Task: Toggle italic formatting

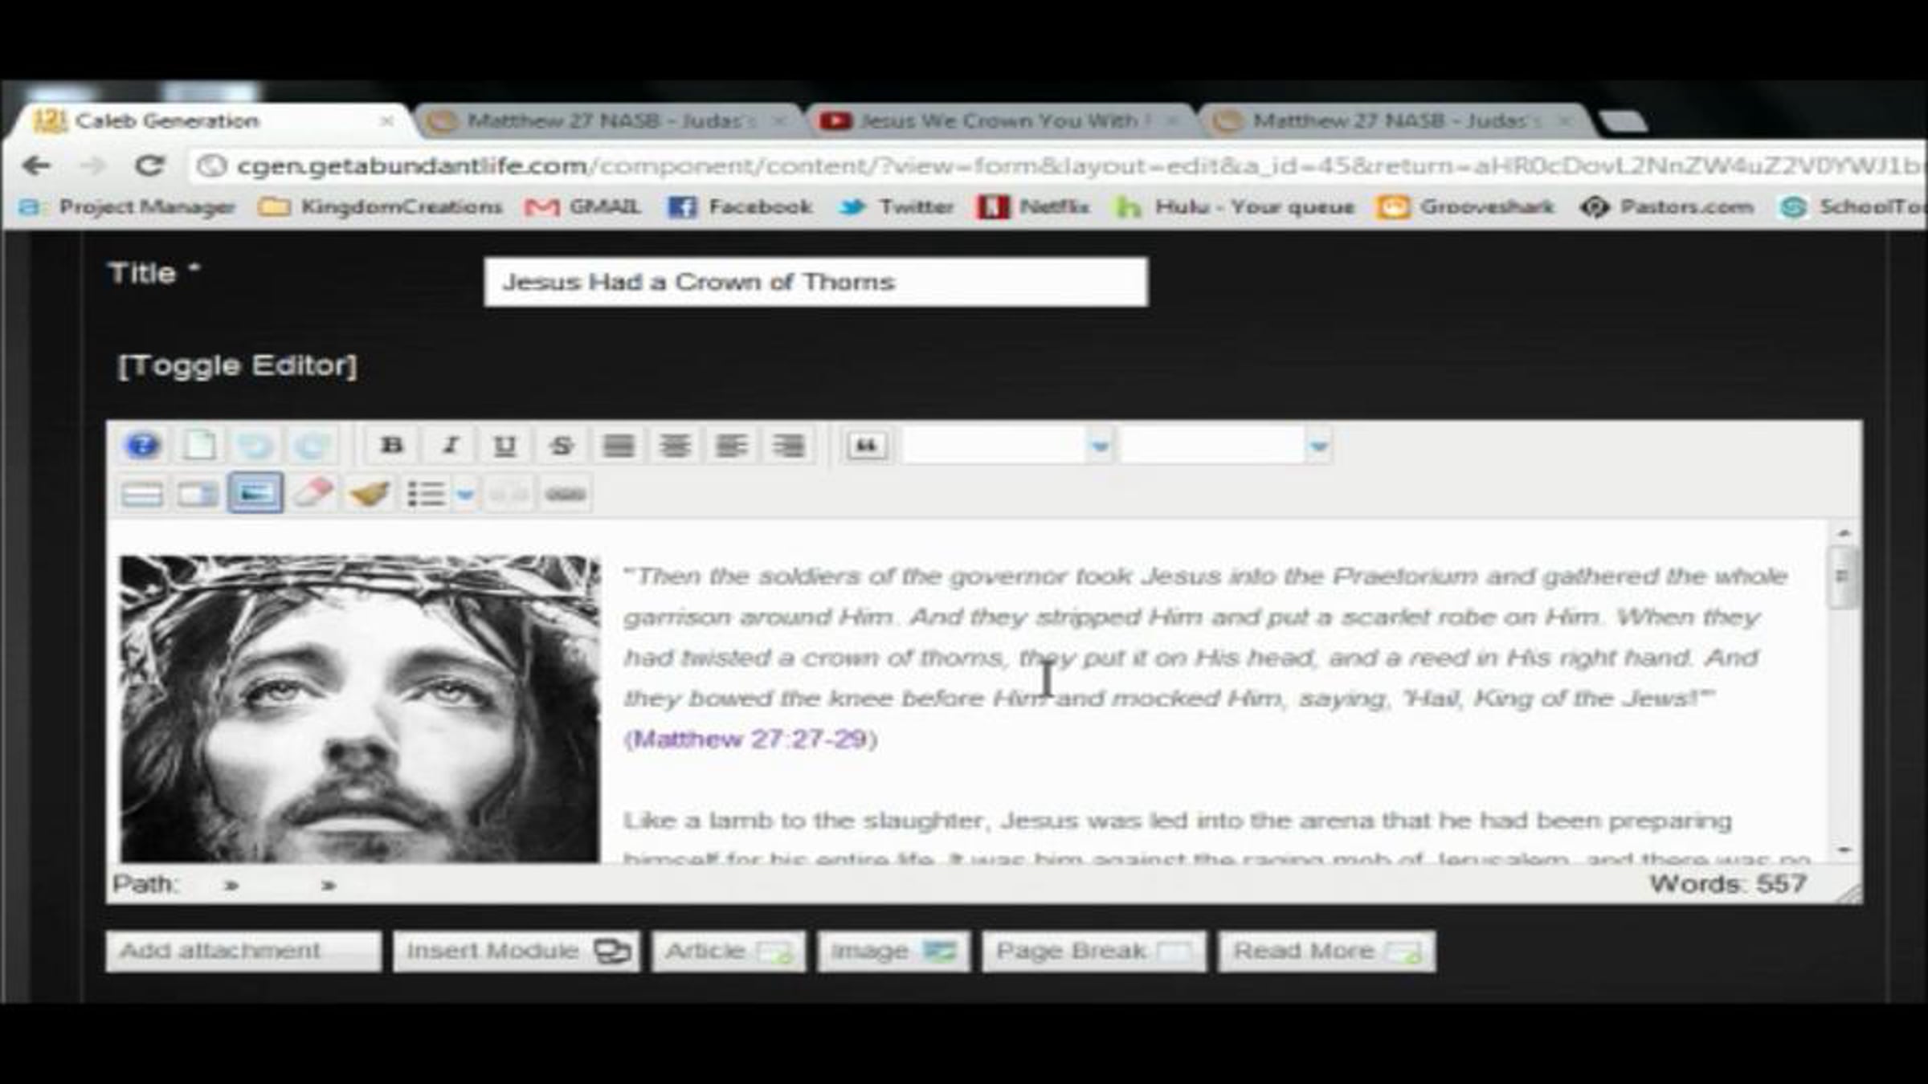Action: (x=450, y=446)
